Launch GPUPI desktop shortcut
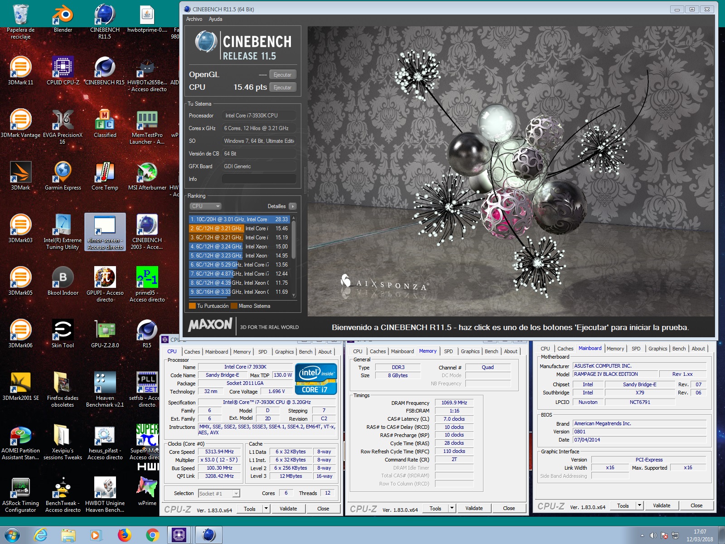This screenshot has height=544, width=725. pyautogui.click(x=105, y=284)
